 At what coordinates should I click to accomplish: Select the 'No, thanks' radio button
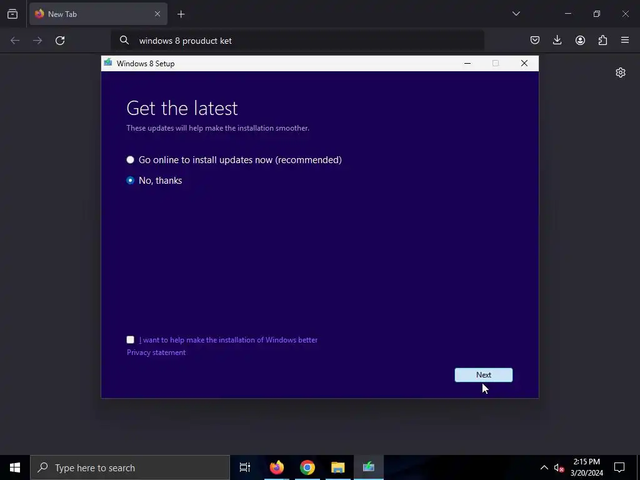tap(130, 181)
